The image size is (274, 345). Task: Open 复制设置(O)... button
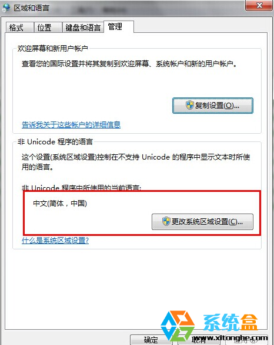pyautogui.click(x=212, y=106)
